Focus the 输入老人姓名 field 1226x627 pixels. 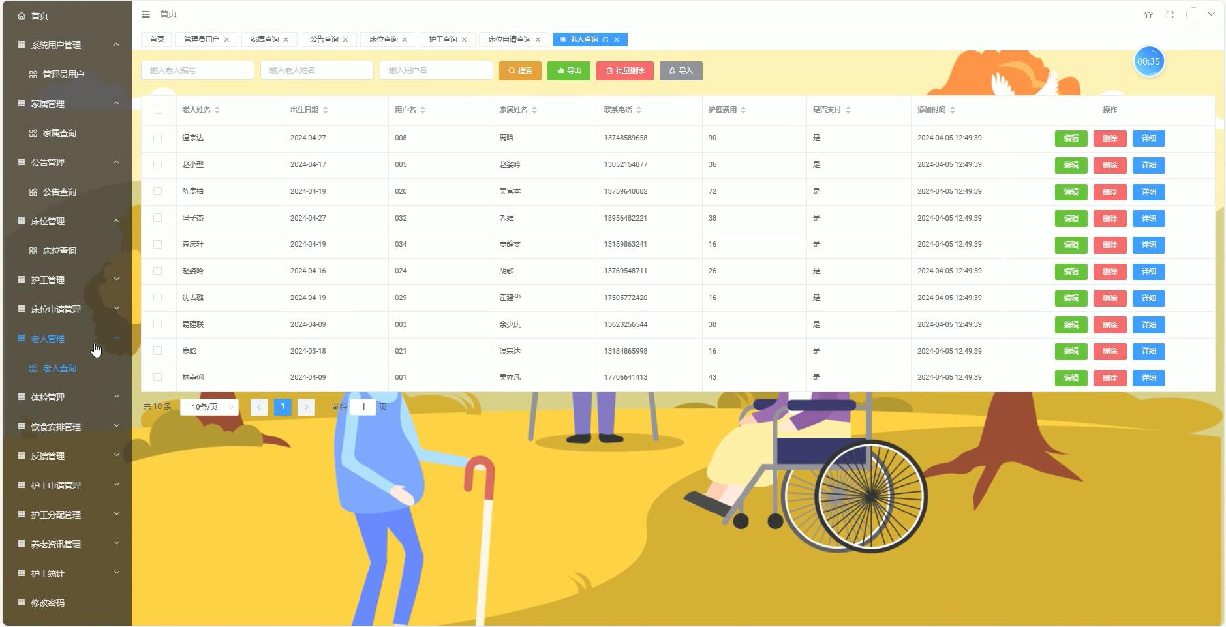(x=317, y=70)
